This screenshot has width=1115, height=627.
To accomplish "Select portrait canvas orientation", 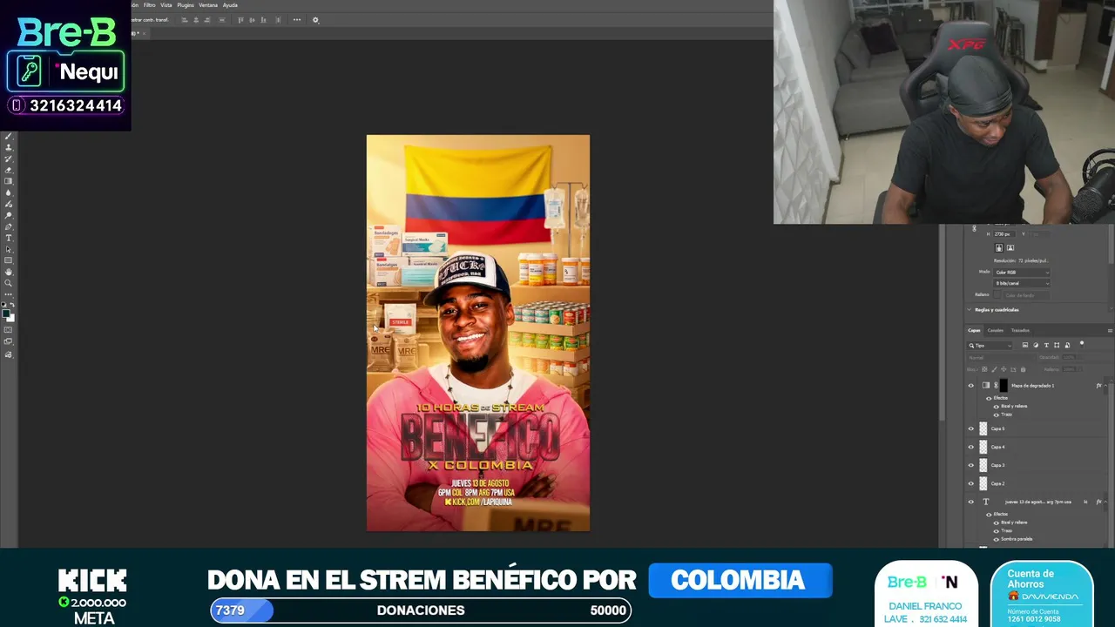I will (x=999, y=248).
